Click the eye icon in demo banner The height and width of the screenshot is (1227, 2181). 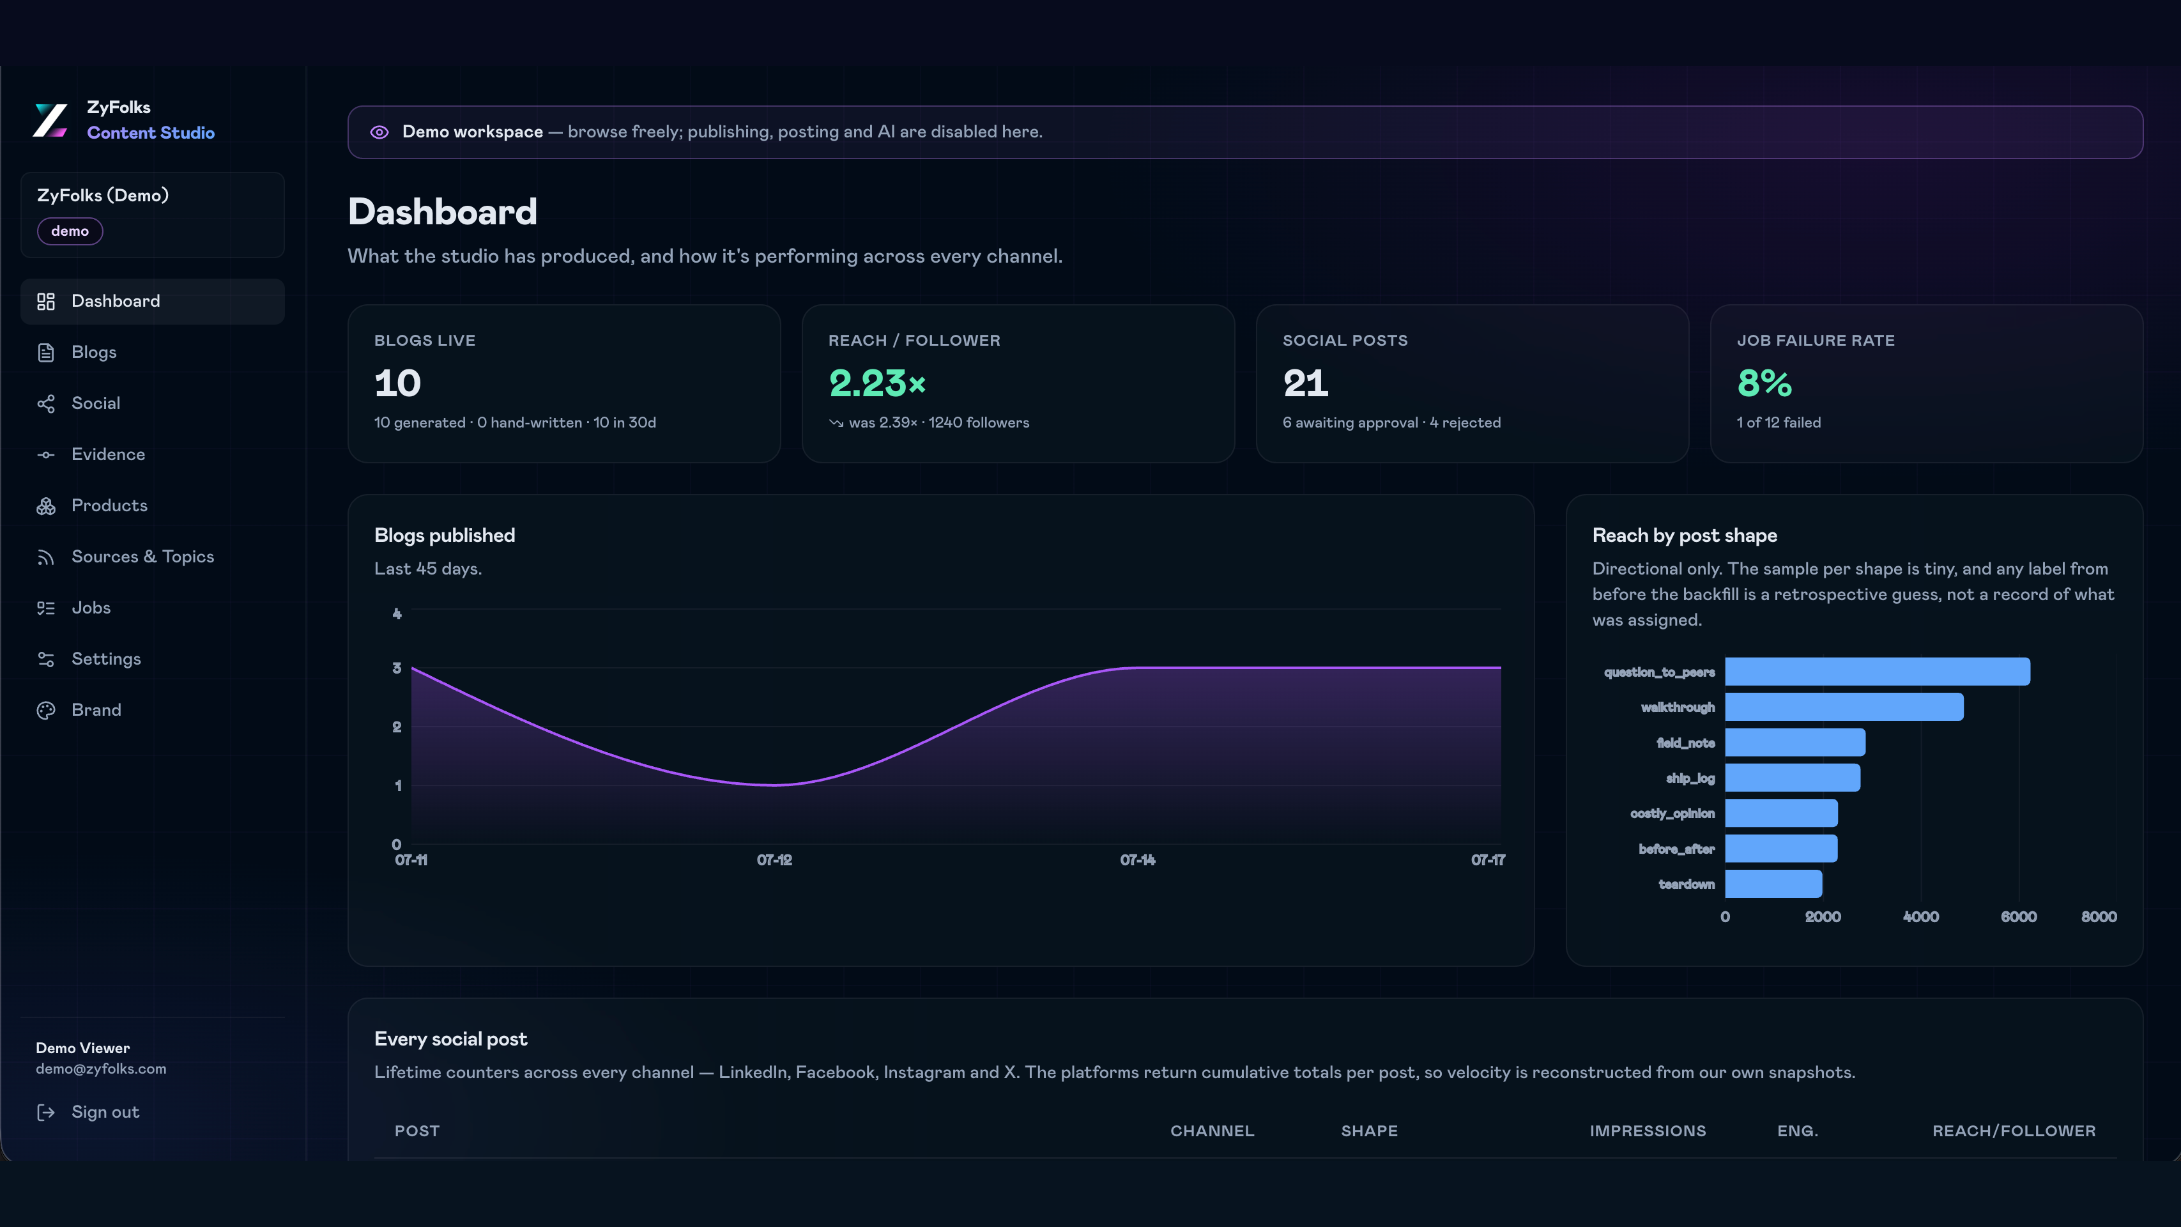379,132
